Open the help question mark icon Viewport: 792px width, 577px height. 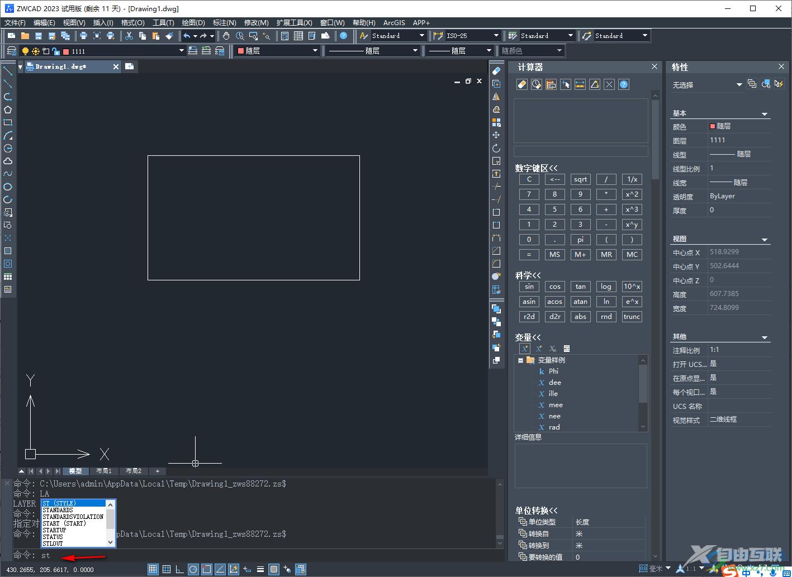[x=344, y=36]
